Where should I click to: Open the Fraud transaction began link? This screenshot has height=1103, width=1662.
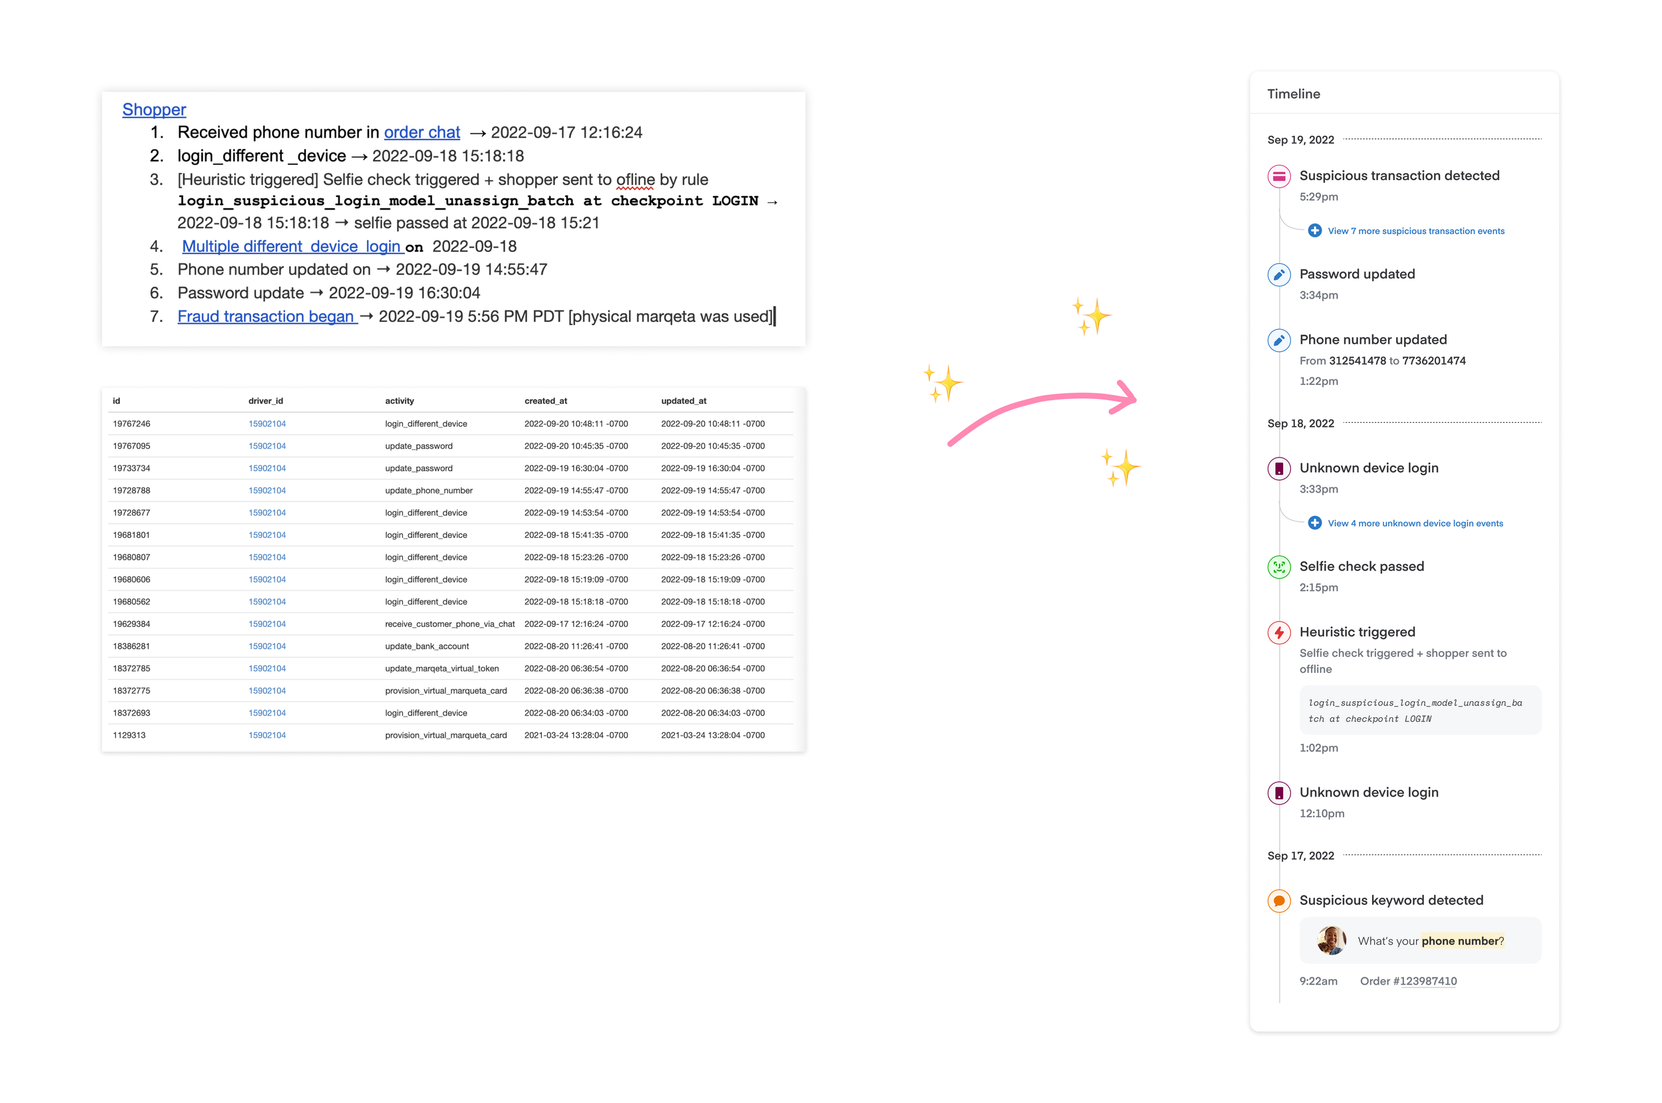pos(266,316)
